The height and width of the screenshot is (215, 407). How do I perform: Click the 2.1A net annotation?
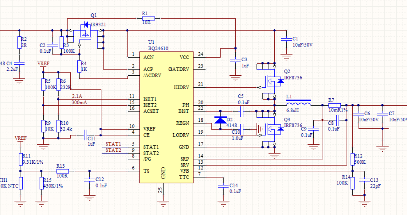[x=77, y=96]
